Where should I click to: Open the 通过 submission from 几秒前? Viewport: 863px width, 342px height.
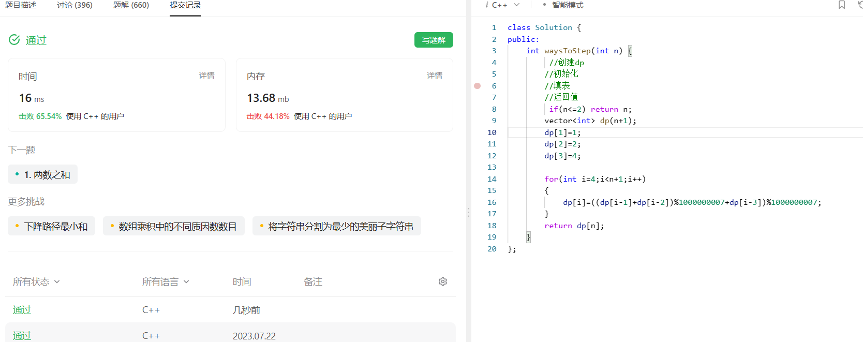[22, 310]
